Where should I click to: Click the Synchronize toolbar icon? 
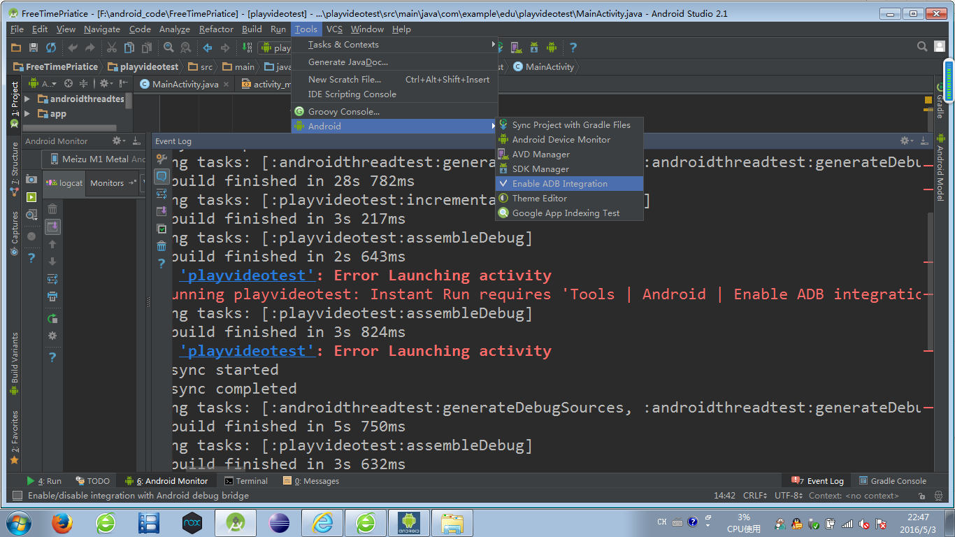[x=50, y=48]
